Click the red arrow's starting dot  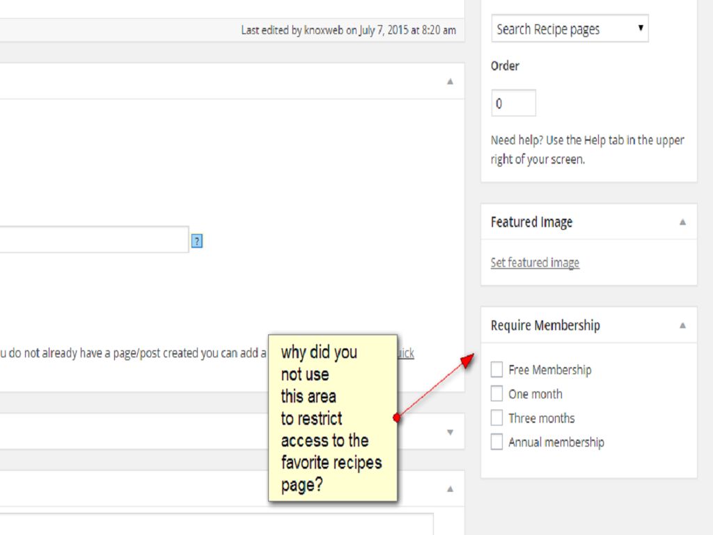click(396, 418)
